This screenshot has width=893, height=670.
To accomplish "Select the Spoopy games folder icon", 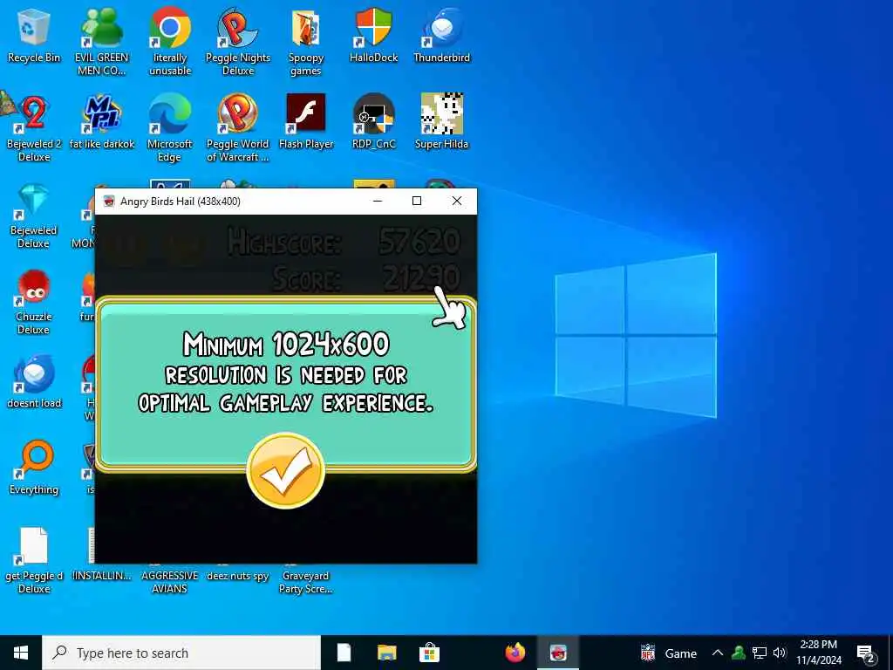I will coord(306,42).
